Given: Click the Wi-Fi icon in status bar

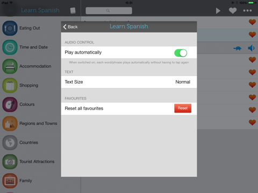Looking at the screenshot, I should tap(11, 3).
